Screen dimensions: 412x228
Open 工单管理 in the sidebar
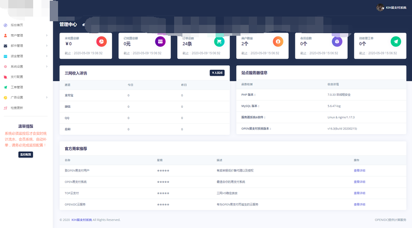[17, 87]
